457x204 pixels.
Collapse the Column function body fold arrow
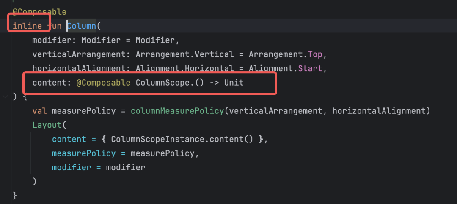pyautogui.click(x=5, y=97)
